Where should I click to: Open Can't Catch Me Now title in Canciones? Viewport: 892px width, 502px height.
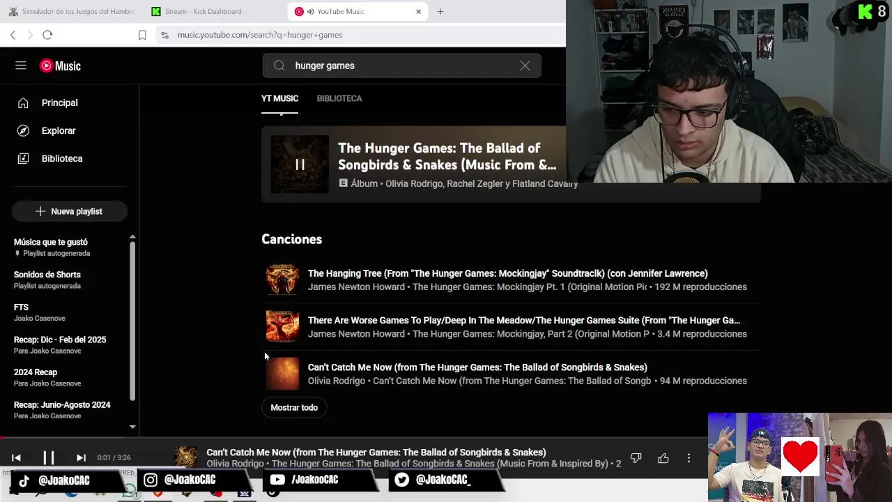point(477,367)
